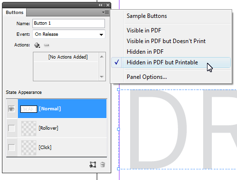Collapse the panel with the double-arrow icon
Screen dimensions: 237x180
coord(101,5)
